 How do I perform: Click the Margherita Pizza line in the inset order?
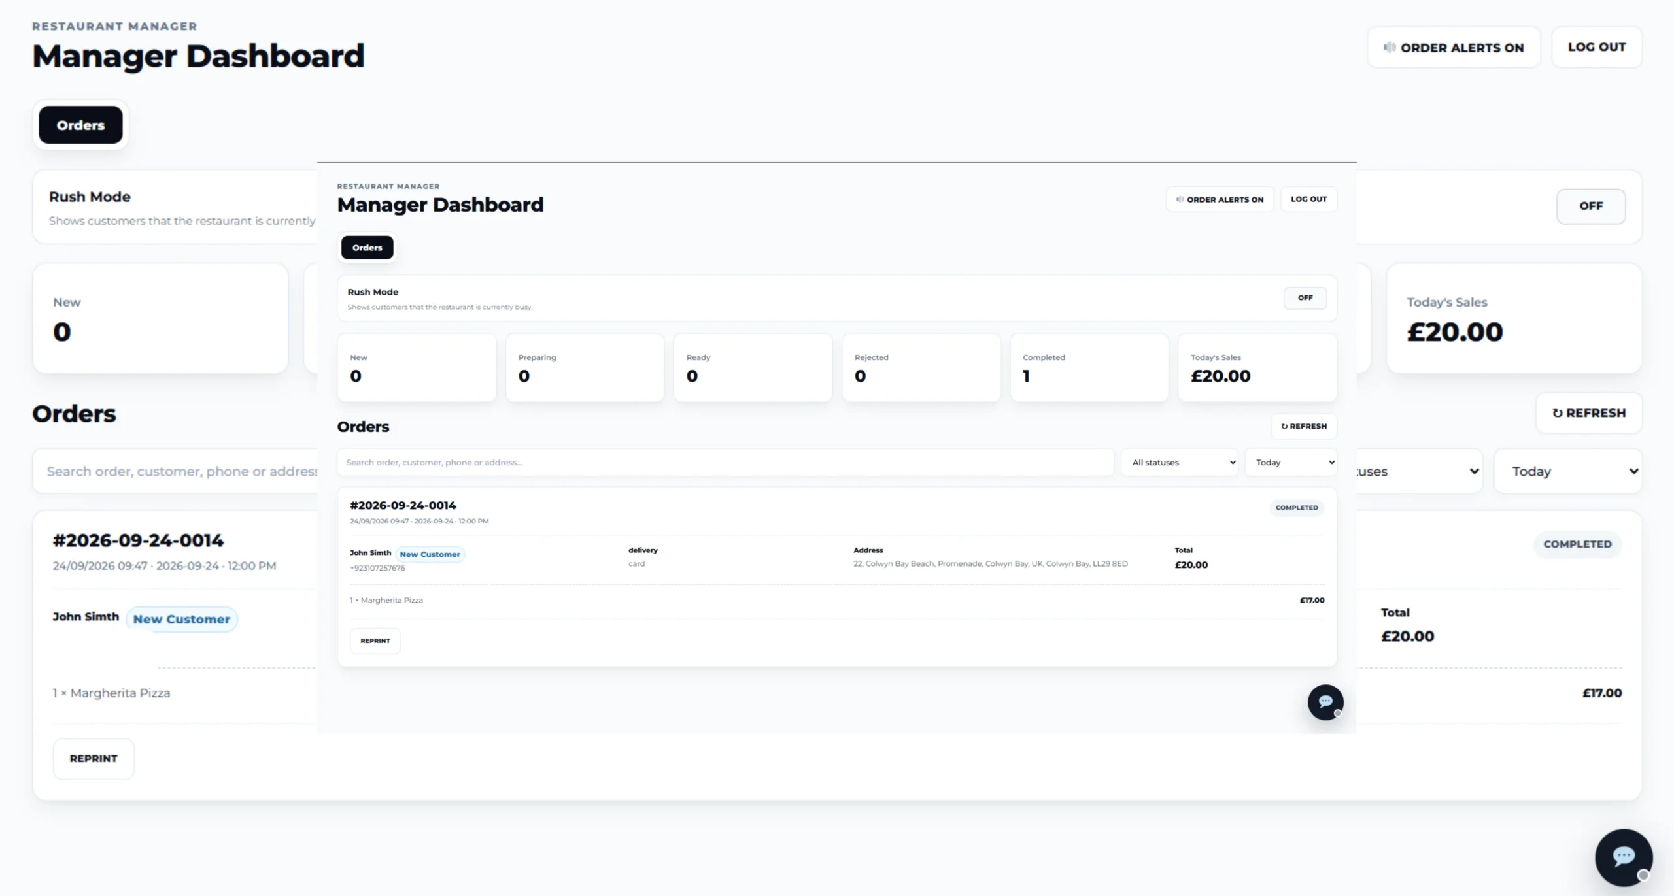pos(386,600)
